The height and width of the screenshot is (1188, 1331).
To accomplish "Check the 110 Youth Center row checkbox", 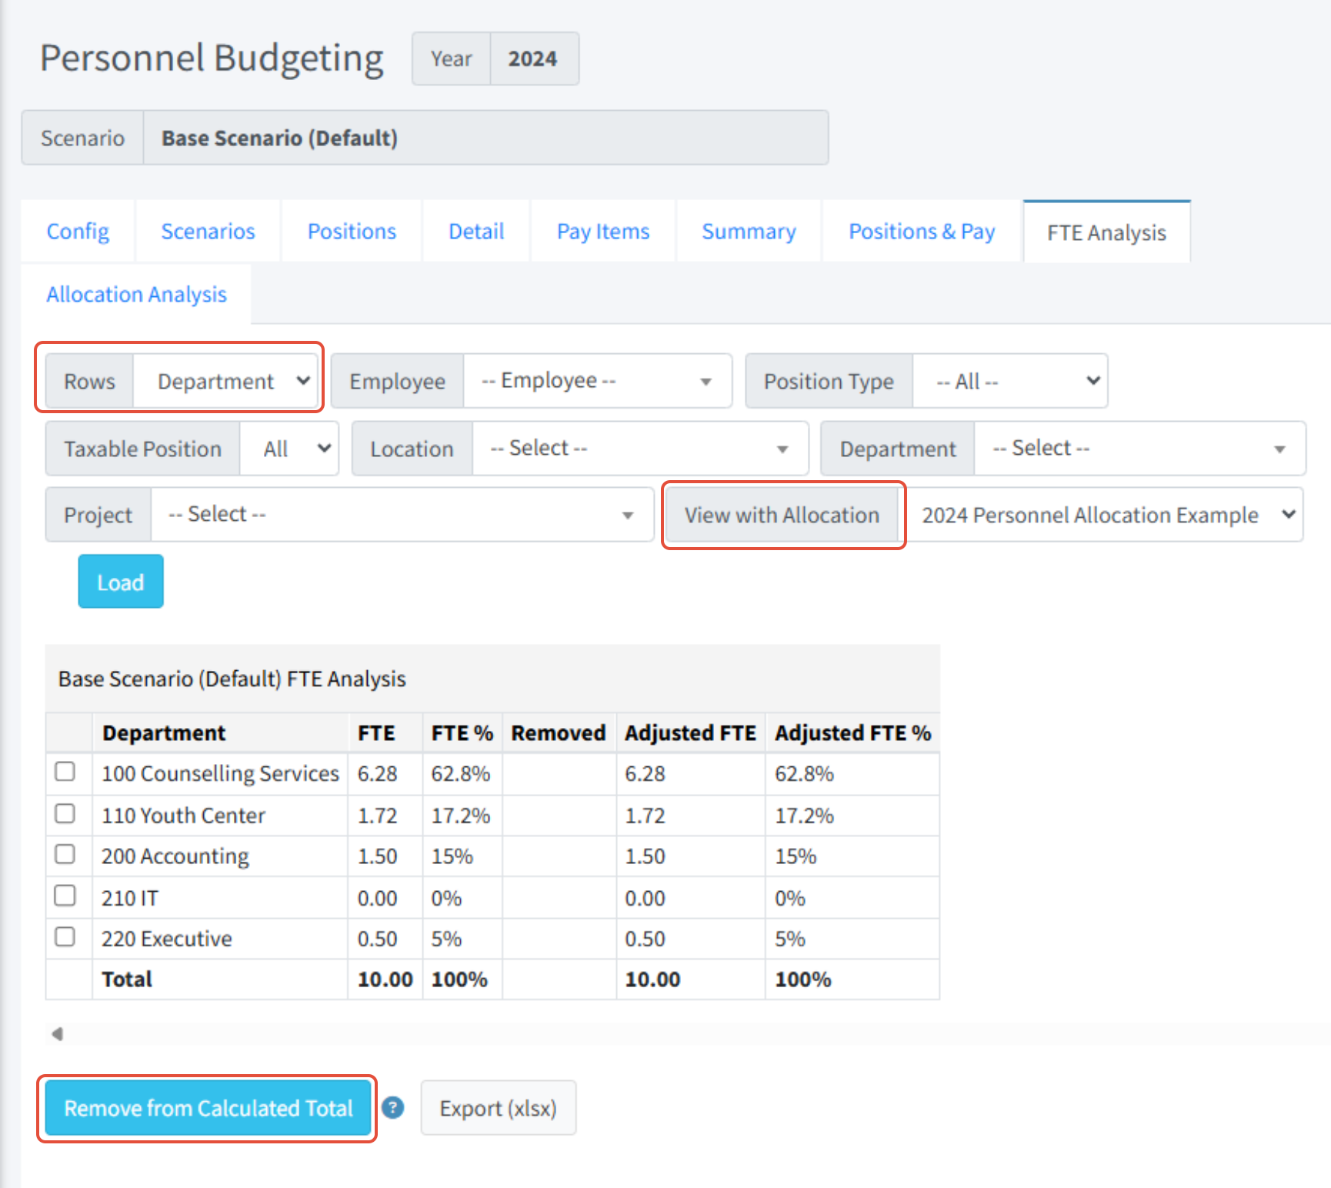I will pos(65,813).
